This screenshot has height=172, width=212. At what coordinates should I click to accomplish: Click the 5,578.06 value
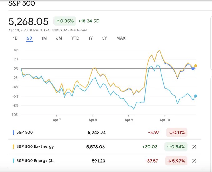[95, 147]
